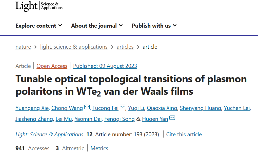The width and height of the screenshot is (258, 153).
Task: Click the Cite this article link
Action: pos(184,135)
